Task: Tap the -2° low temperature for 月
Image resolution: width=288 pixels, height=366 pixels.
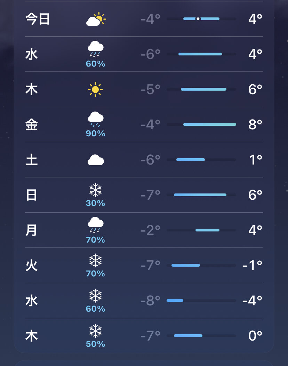Action: coord(150,230)
